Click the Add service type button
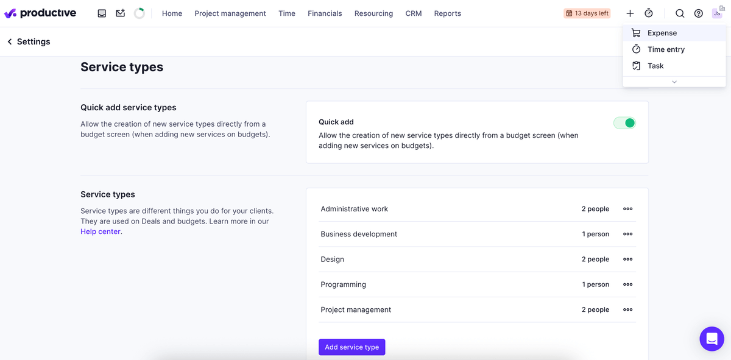The image size is (731, 360). 351,347
